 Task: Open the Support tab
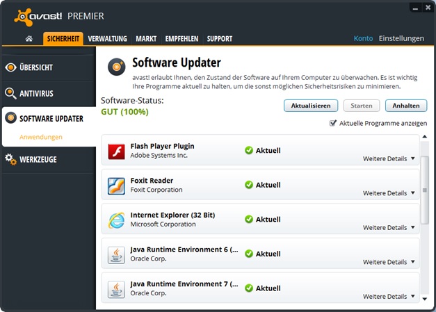[x=219, y=39]
